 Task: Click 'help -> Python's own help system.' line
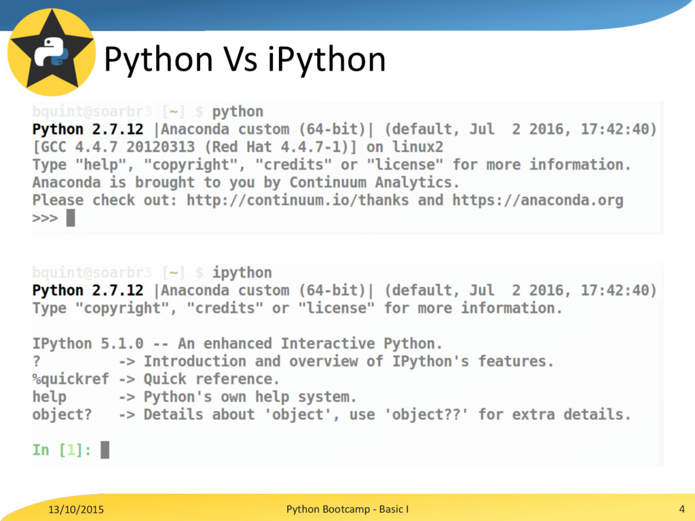[x=194, y=397]
